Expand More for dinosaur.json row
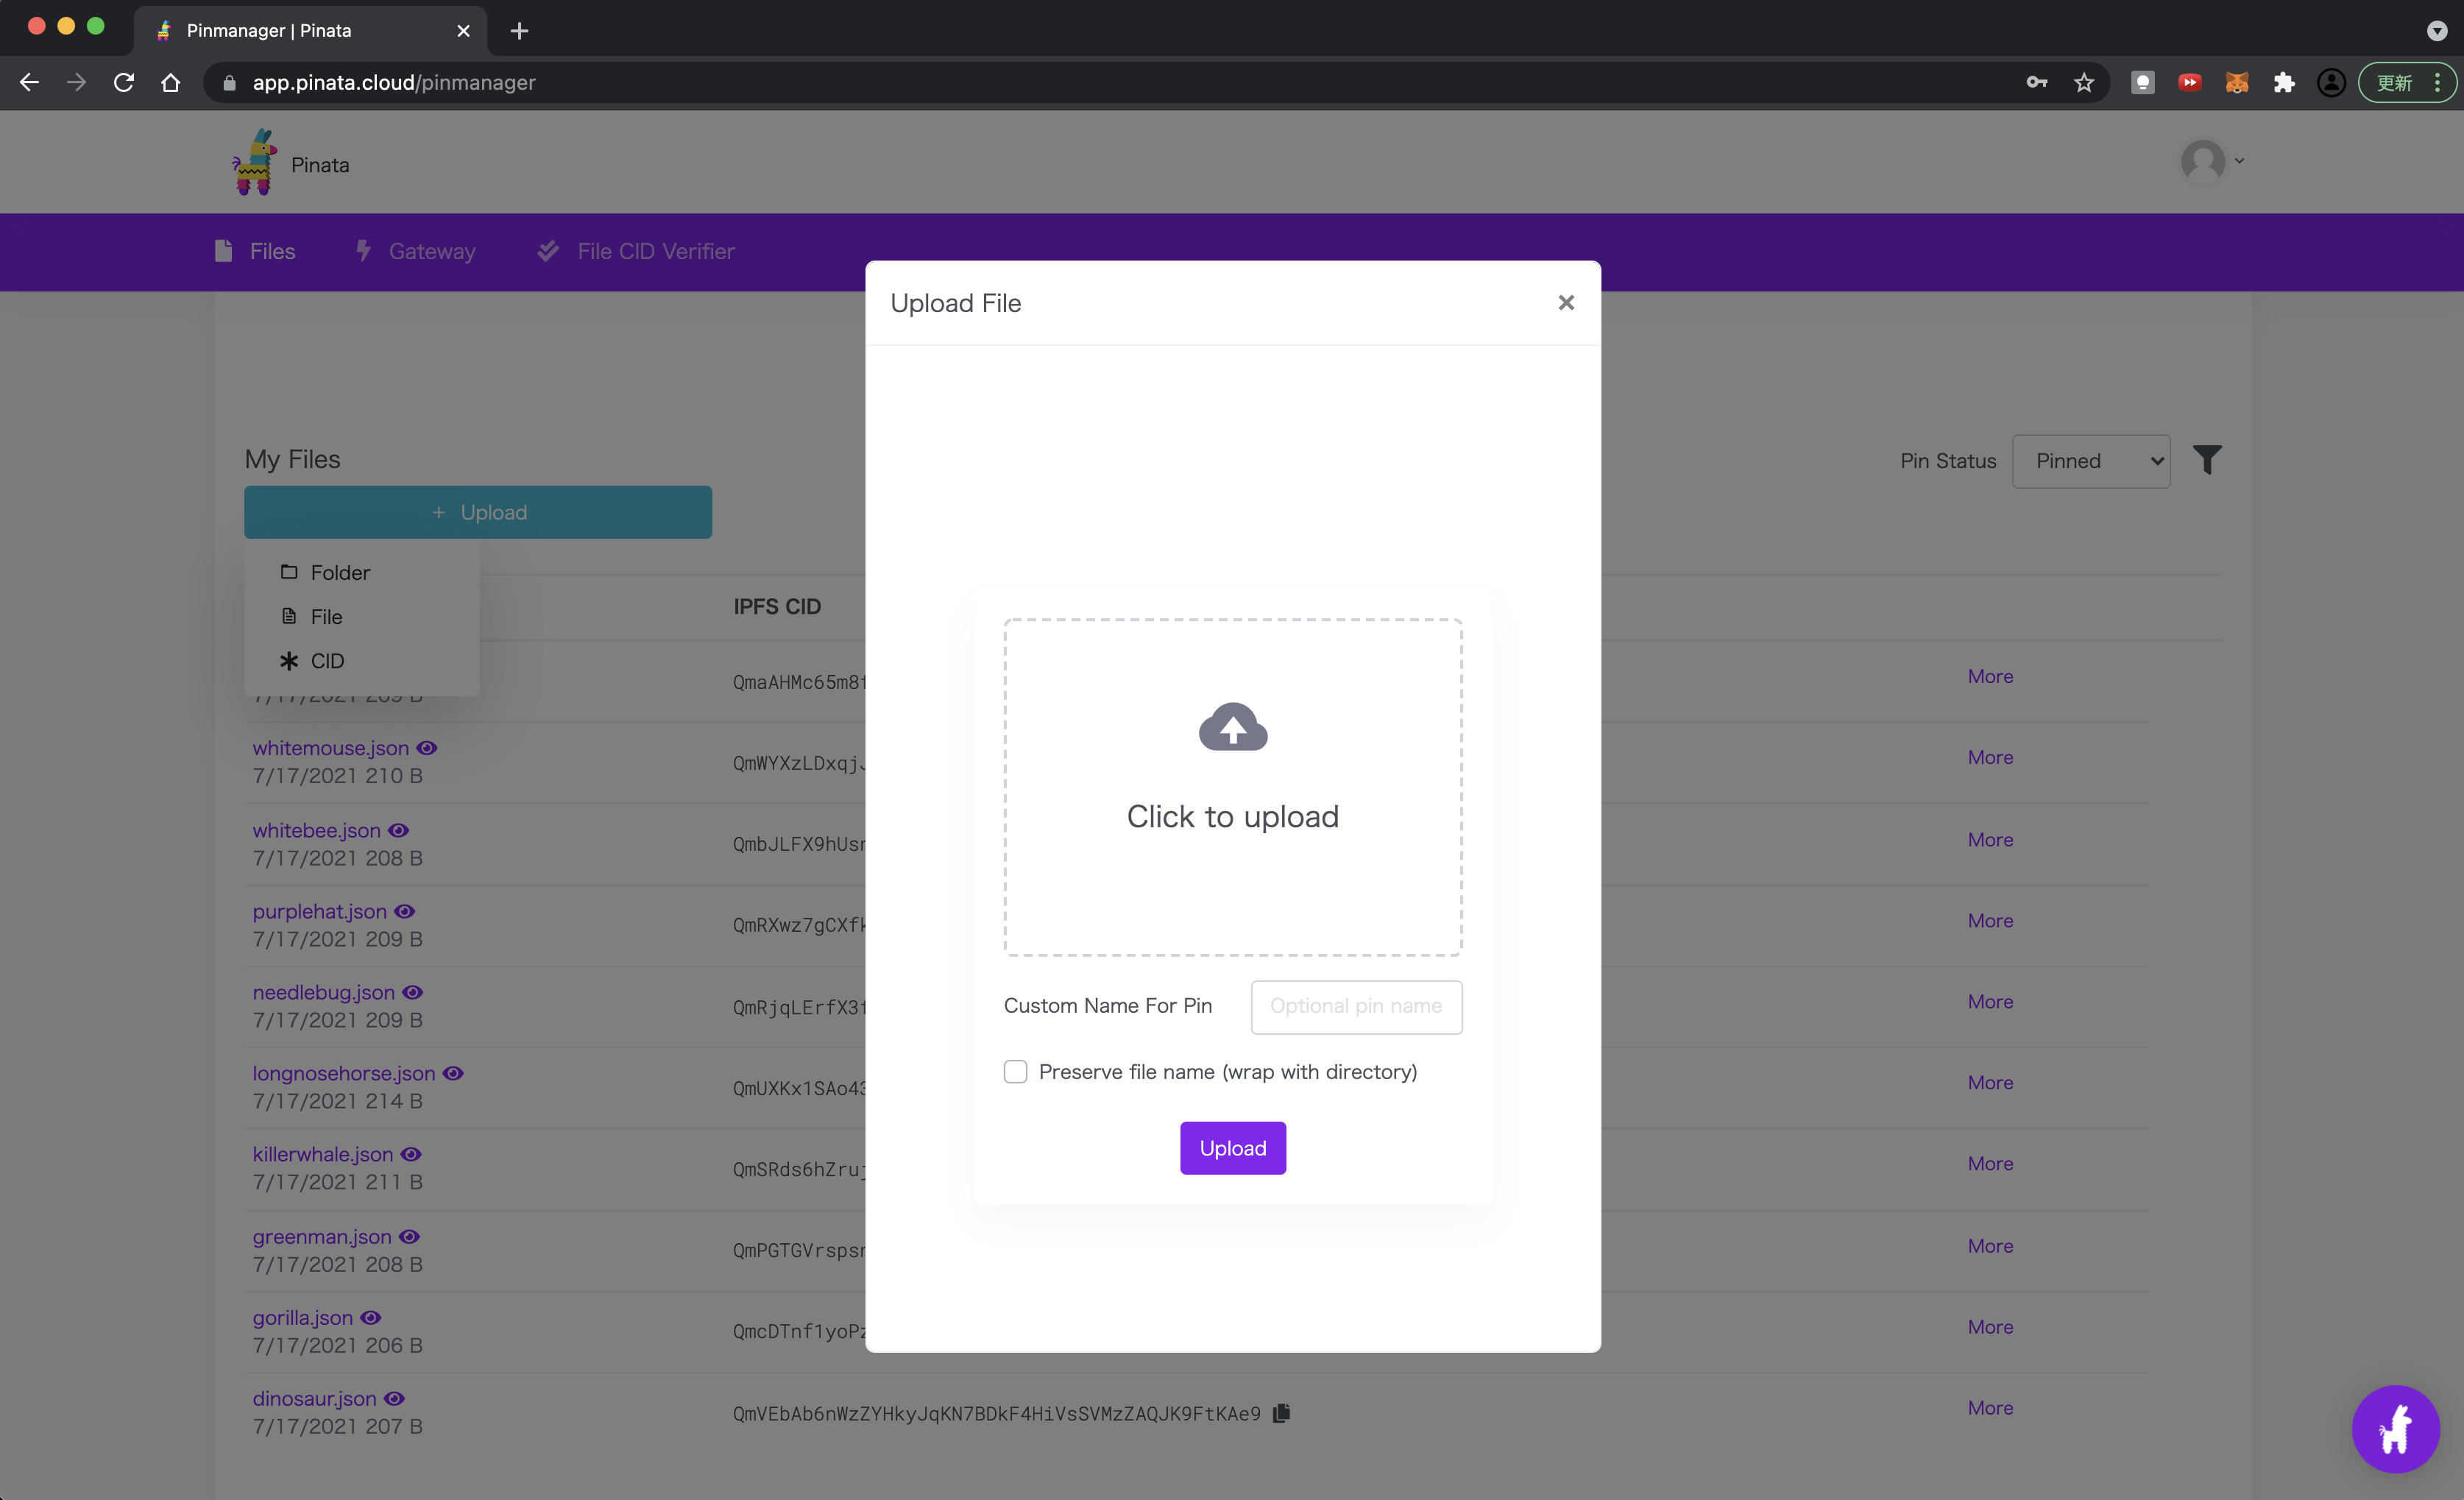Viewport: 2464px width, 1500px height. (1990, 1408)
